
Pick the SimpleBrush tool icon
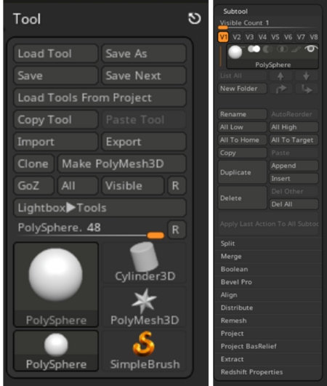(144, 350)
